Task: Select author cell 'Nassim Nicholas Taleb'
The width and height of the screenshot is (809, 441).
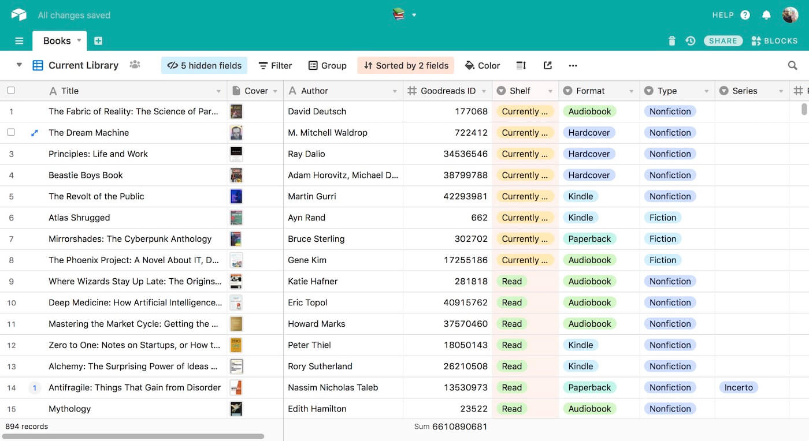Action: tap(343, 388)
